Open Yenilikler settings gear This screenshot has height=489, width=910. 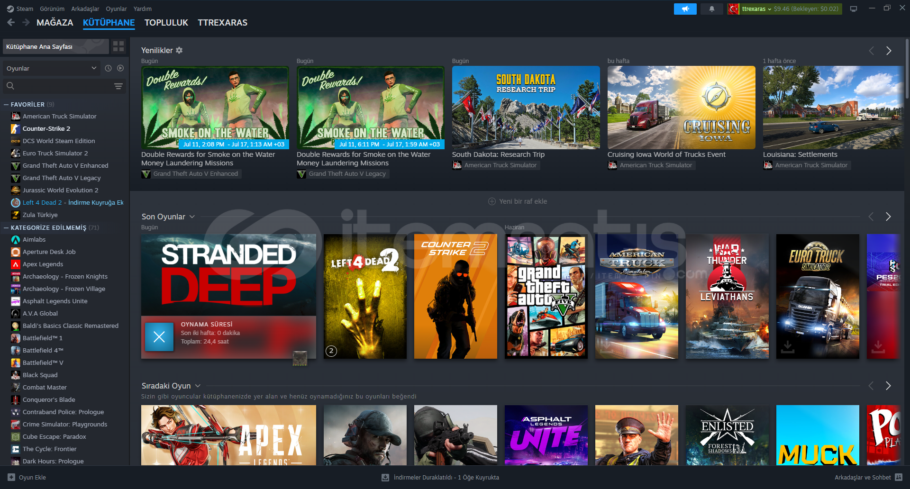(179, 50)
